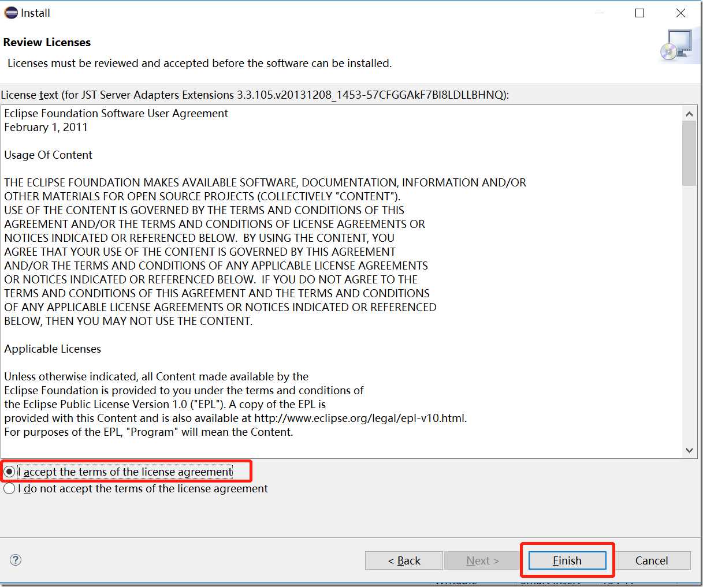Click the Cancel button
This screenshot has height=587, width=703.
(x=652, y=560)
